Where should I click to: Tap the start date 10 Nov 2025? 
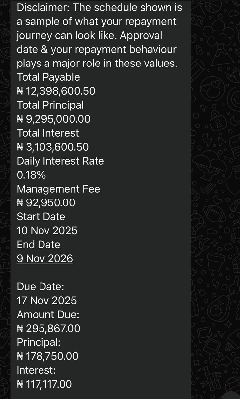click(x=47, y=230)
